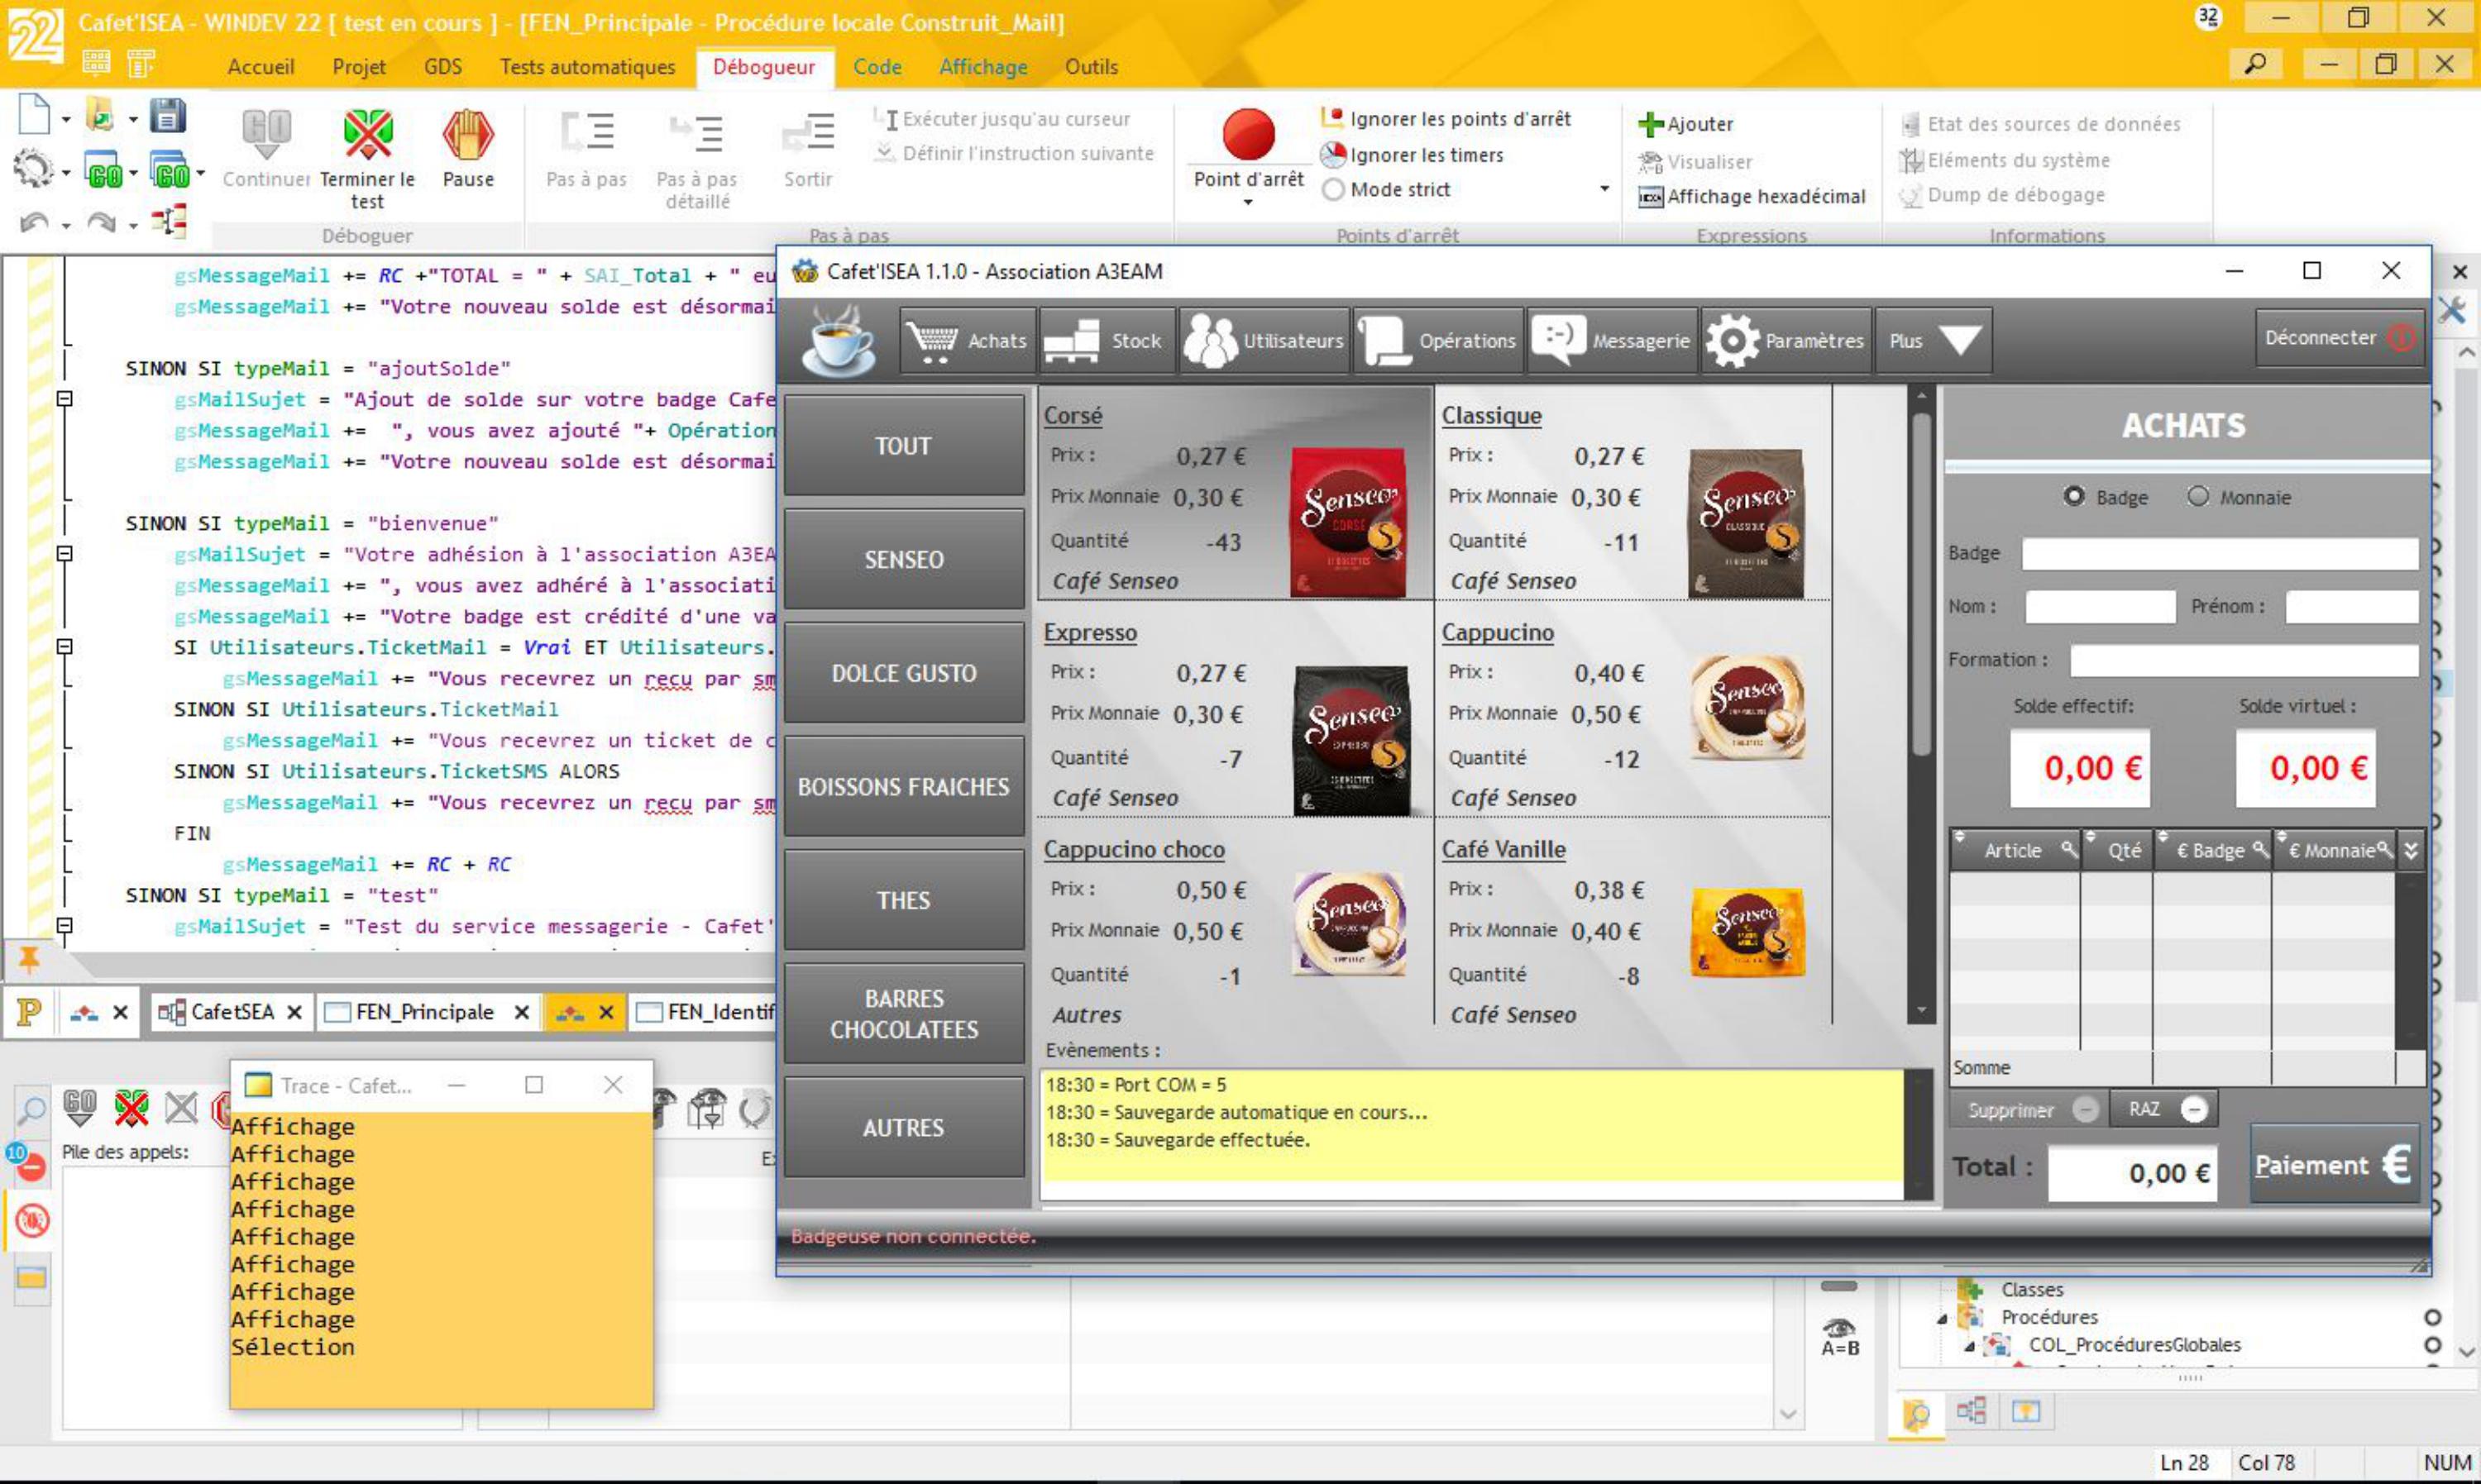The height and width of the screenshot is (1484, 2481).
Task: Expand the Points d'arrêt group options arrow
Action: [1604, 189]
